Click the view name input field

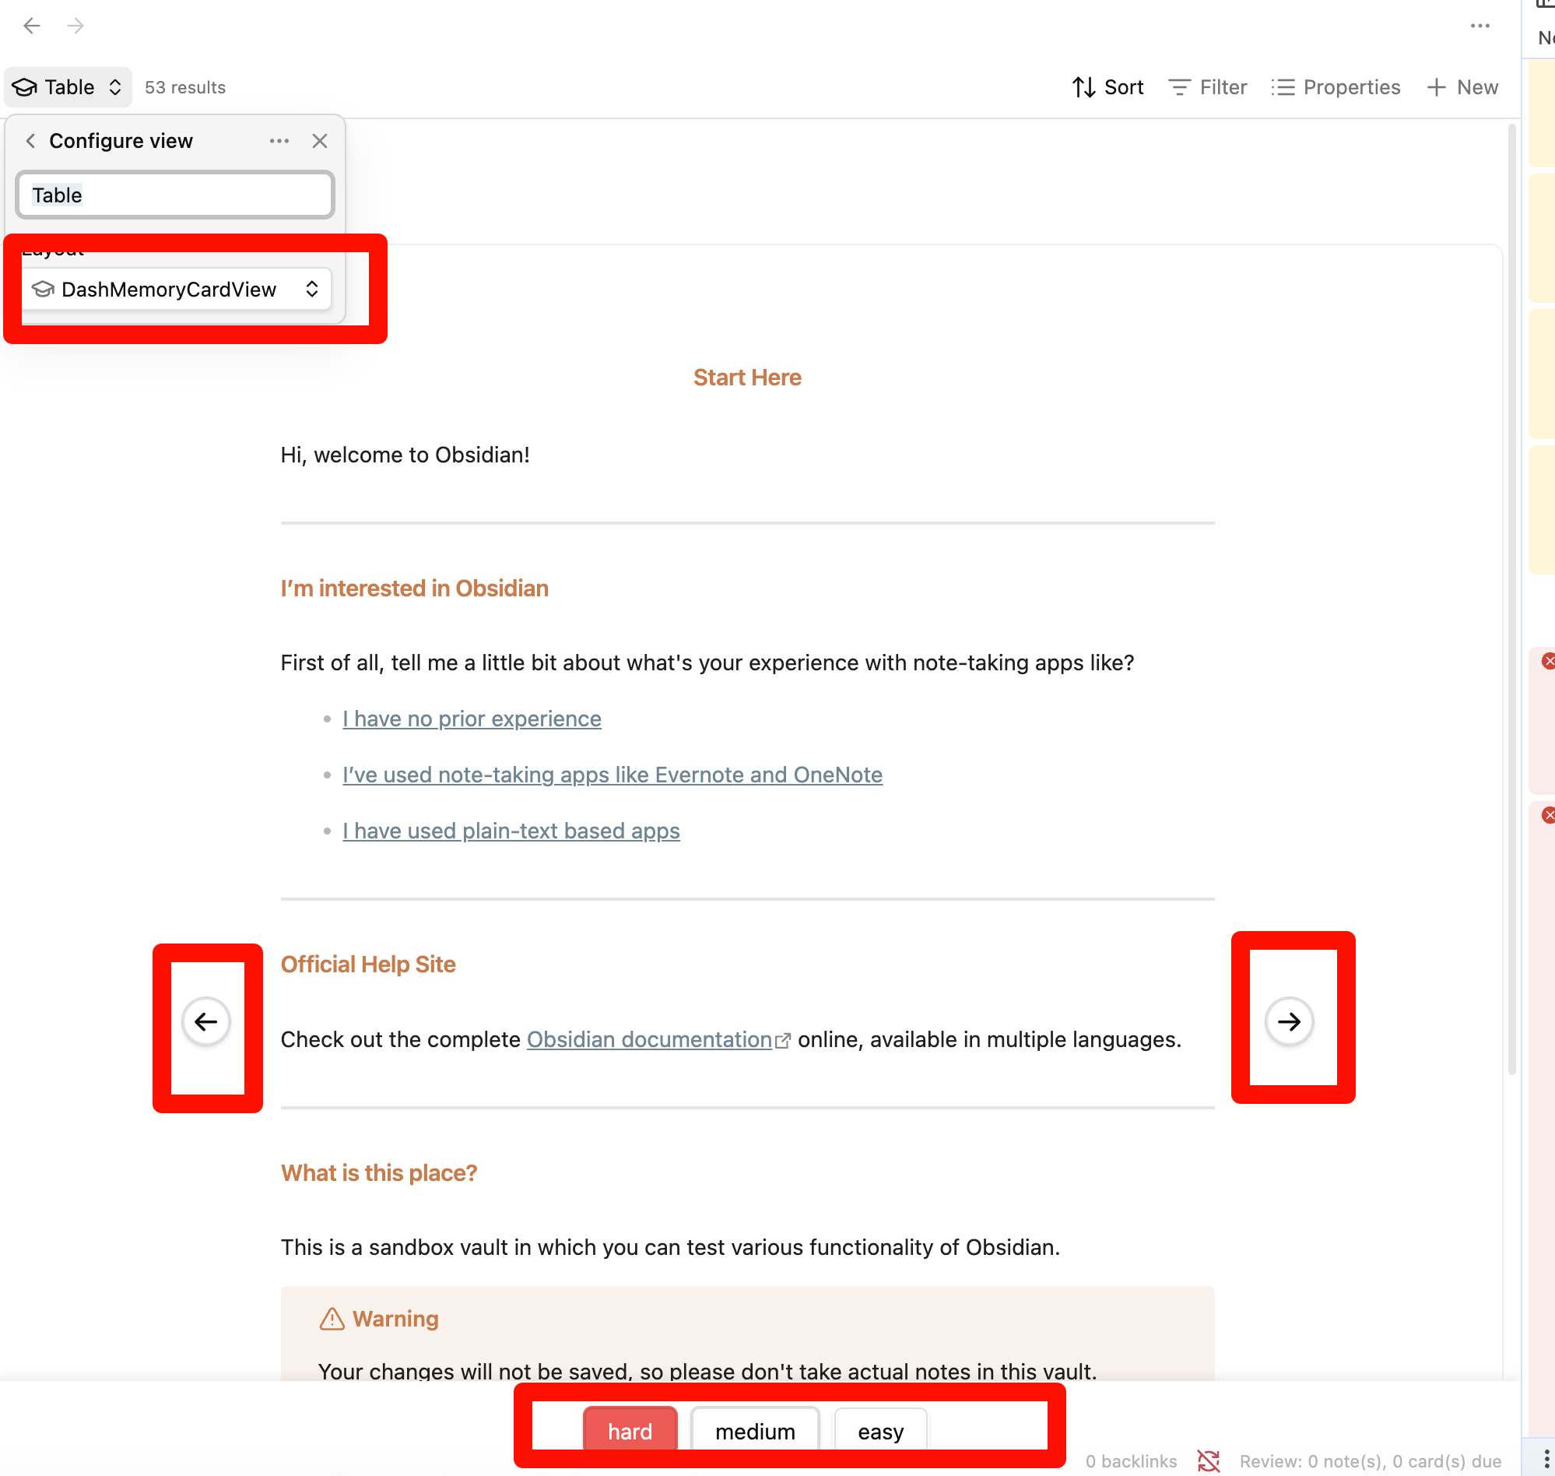(175, 195)
